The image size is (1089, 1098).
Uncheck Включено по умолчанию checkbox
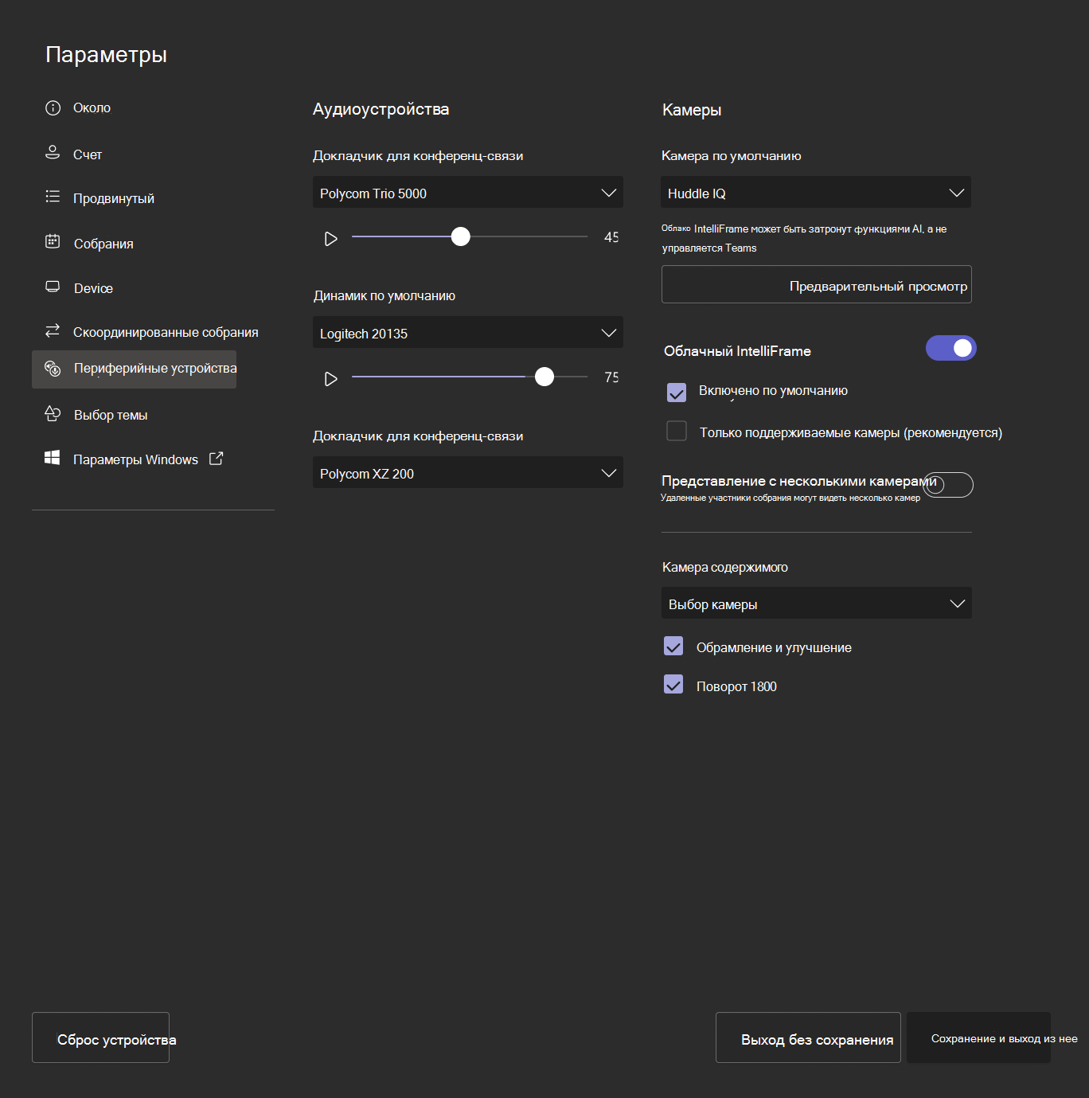click(x=677, y=393)
